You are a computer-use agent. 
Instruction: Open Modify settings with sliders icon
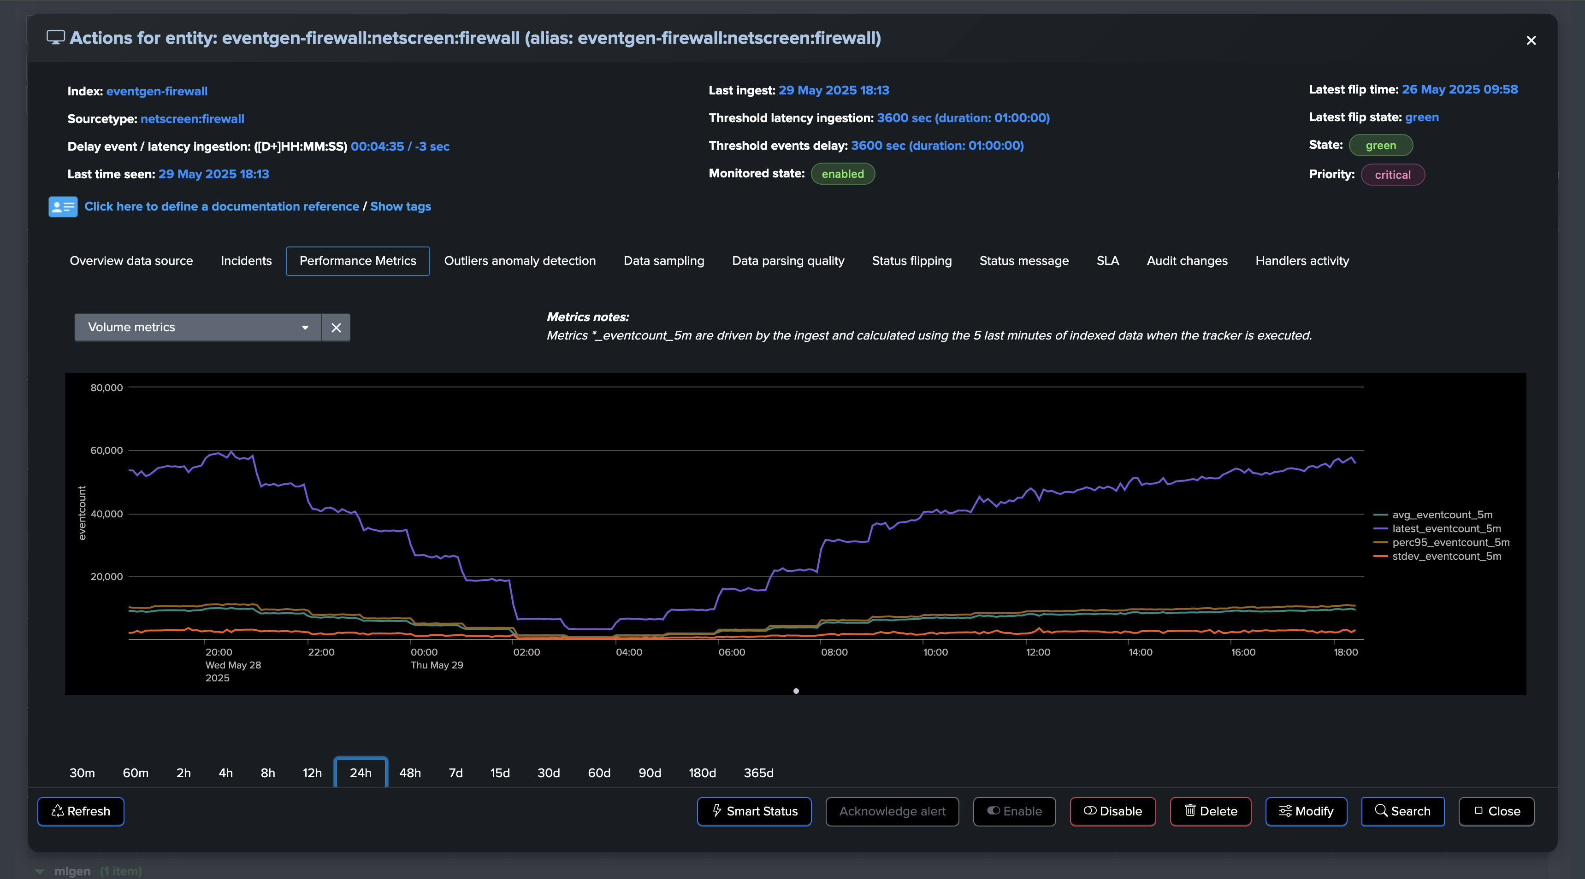pyautogui.click(x=1306, y=811)
